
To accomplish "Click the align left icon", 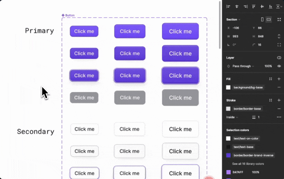I will pyautogui.click(x=228, y=6).
